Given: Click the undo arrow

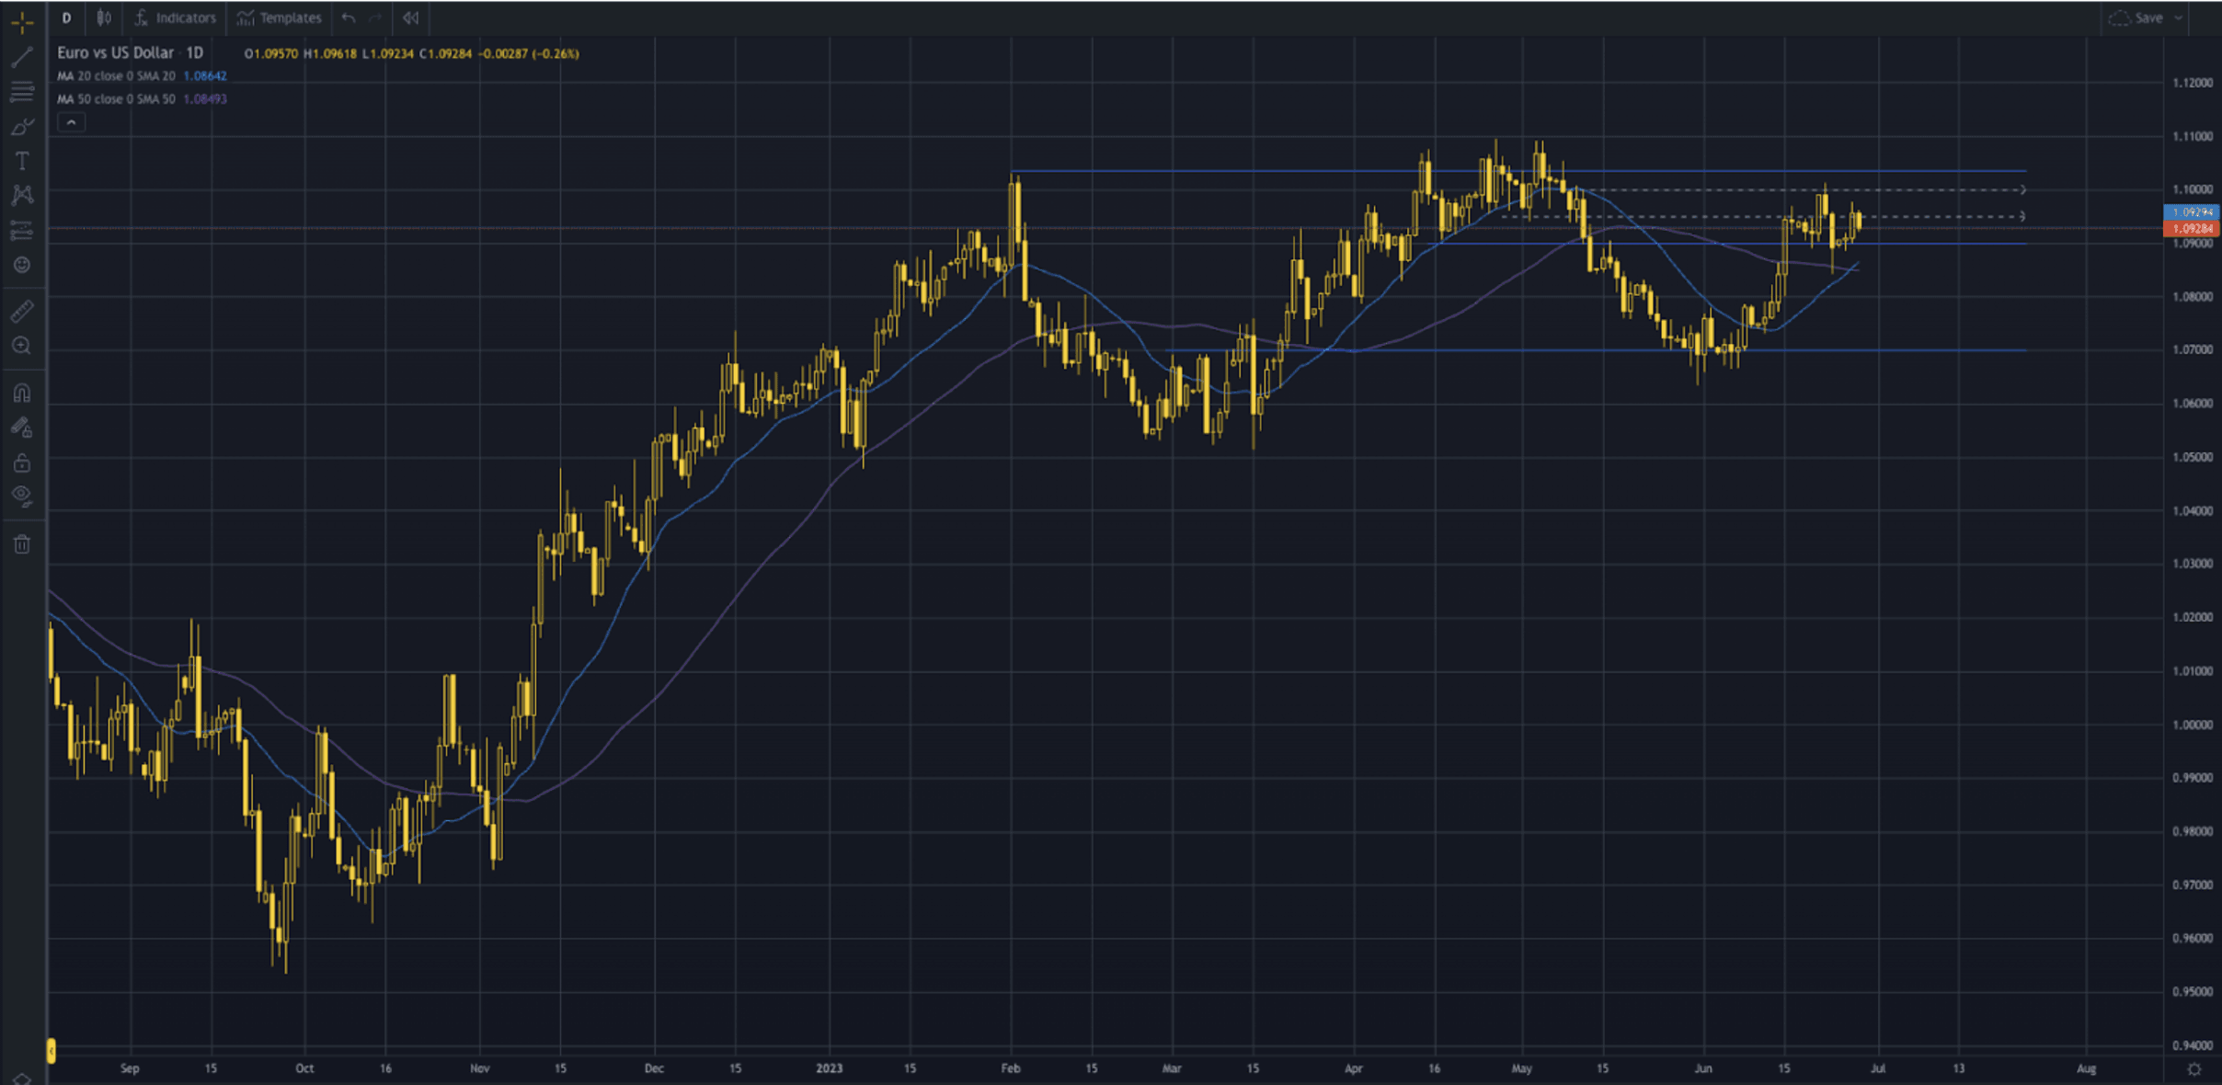Looking at the screenshot, I should click(x=348, y=17).
